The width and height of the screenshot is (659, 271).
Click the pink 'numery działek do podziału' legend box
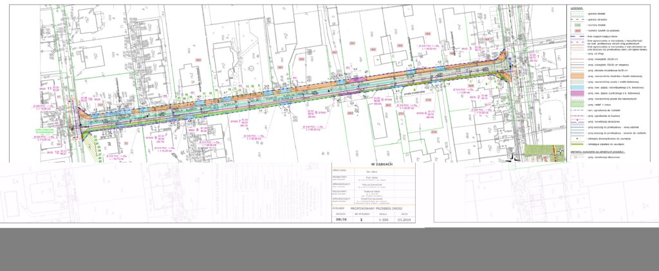point(577,30)
